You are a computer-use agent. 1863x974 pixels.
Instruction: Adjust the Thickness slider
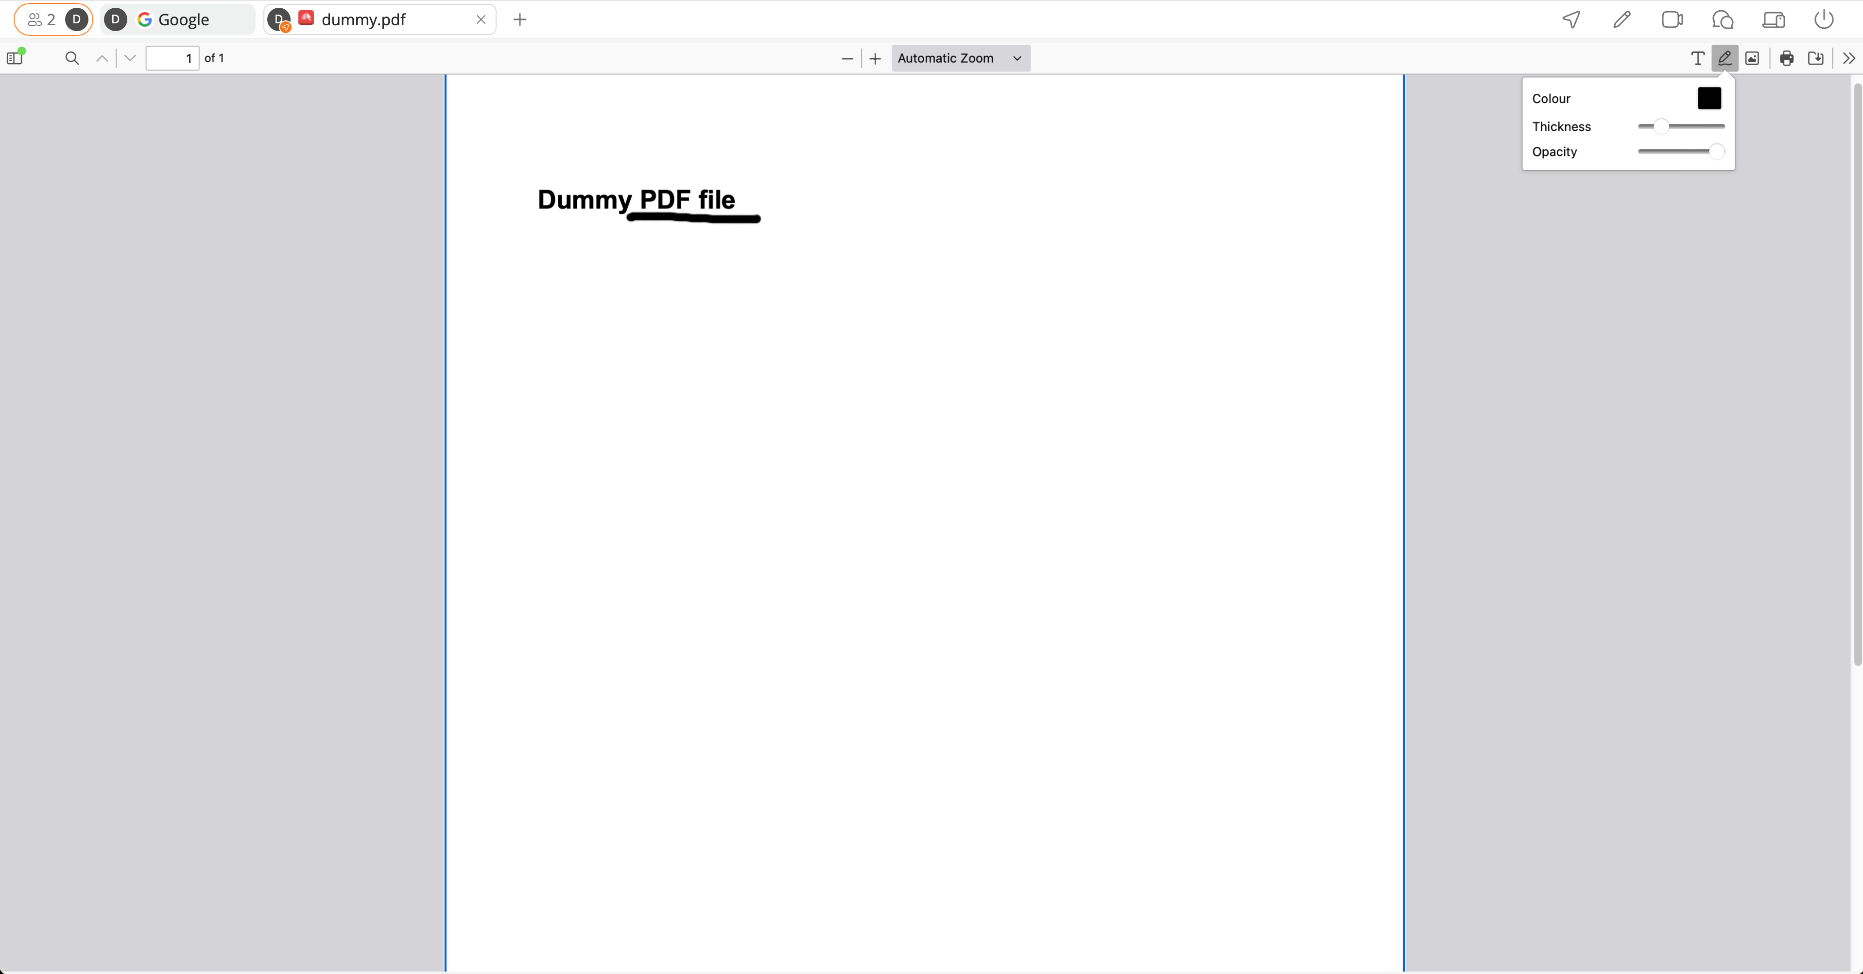[1661, 127]
